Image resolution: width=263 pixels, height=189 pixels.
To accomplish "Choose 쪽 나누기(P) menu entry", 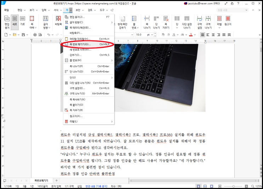I will (89, 66).
